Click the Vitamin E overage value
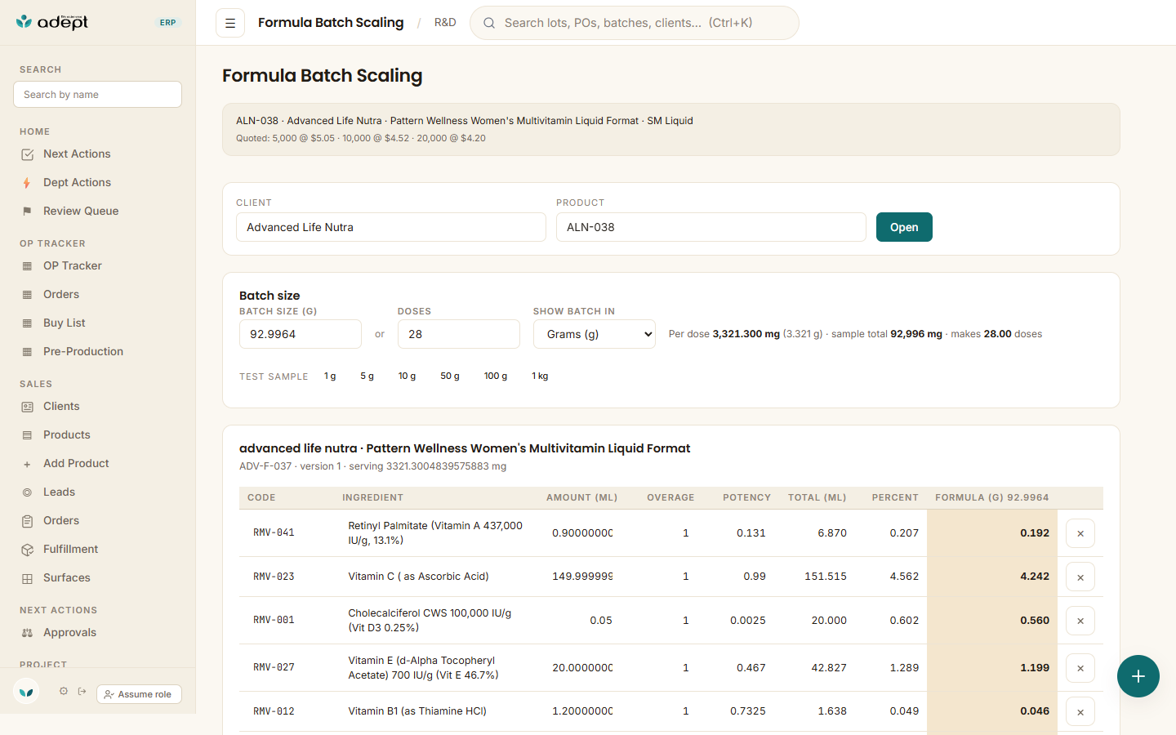Viewport: 1176px width, 735px height. click(x=686, y=668)
